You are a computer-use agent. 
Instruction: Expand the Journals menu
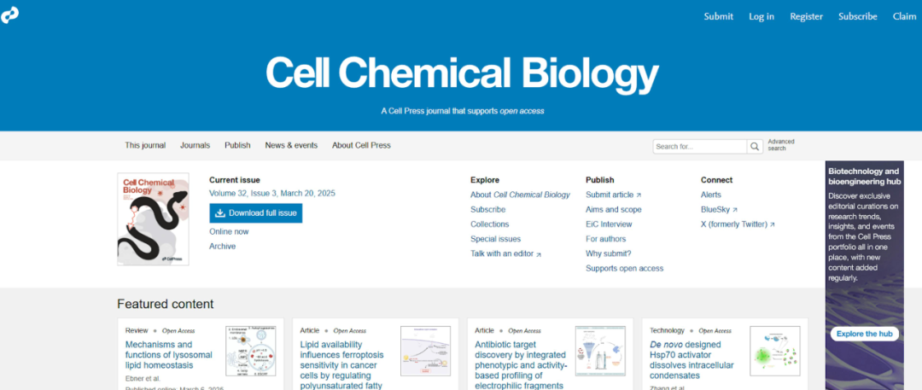pos(195,145)
